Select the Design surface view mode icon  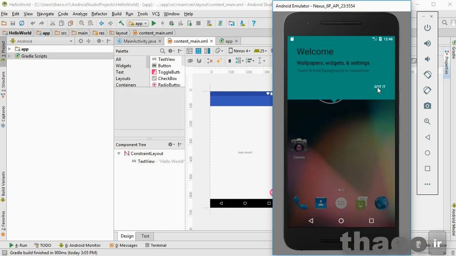coord(190,51)
